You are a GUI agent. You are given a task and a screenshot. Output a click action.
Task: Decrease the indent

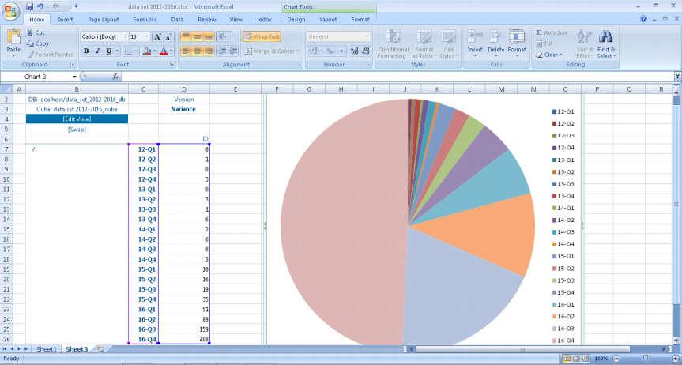coord(222,51)
